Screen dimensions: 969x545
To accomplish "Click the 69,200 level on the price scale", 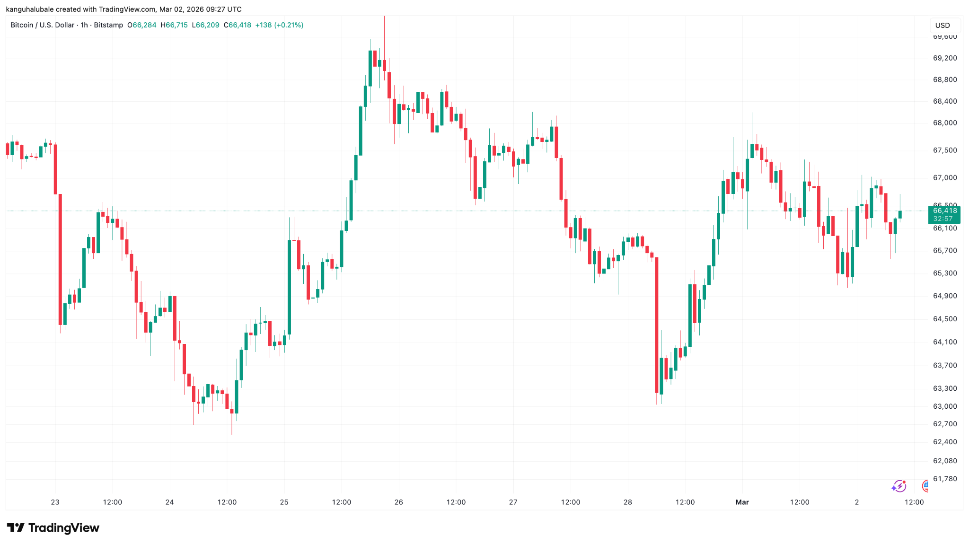I will point(944,58).
